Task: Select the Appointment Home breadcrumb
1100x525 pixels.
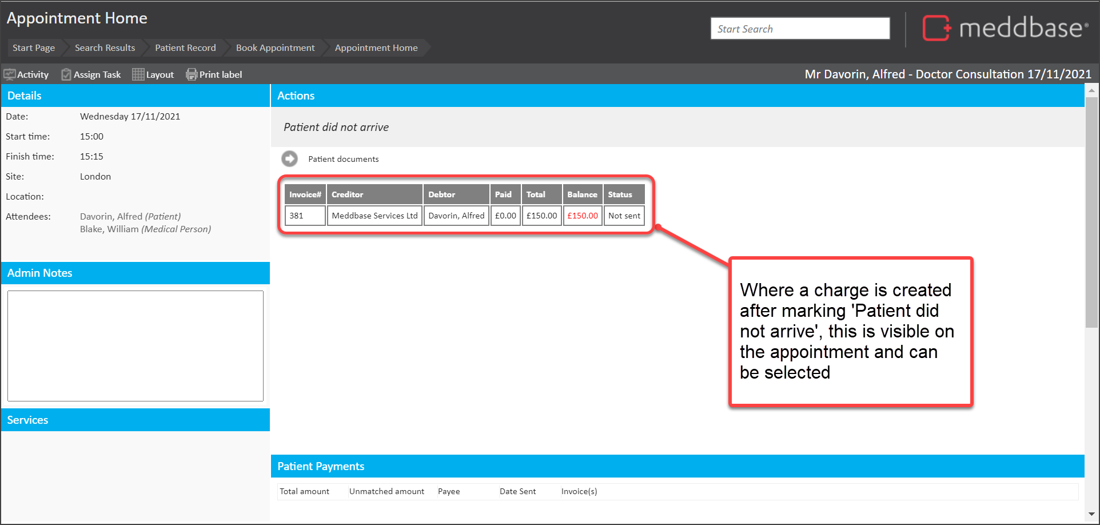Action: (376, 48)
